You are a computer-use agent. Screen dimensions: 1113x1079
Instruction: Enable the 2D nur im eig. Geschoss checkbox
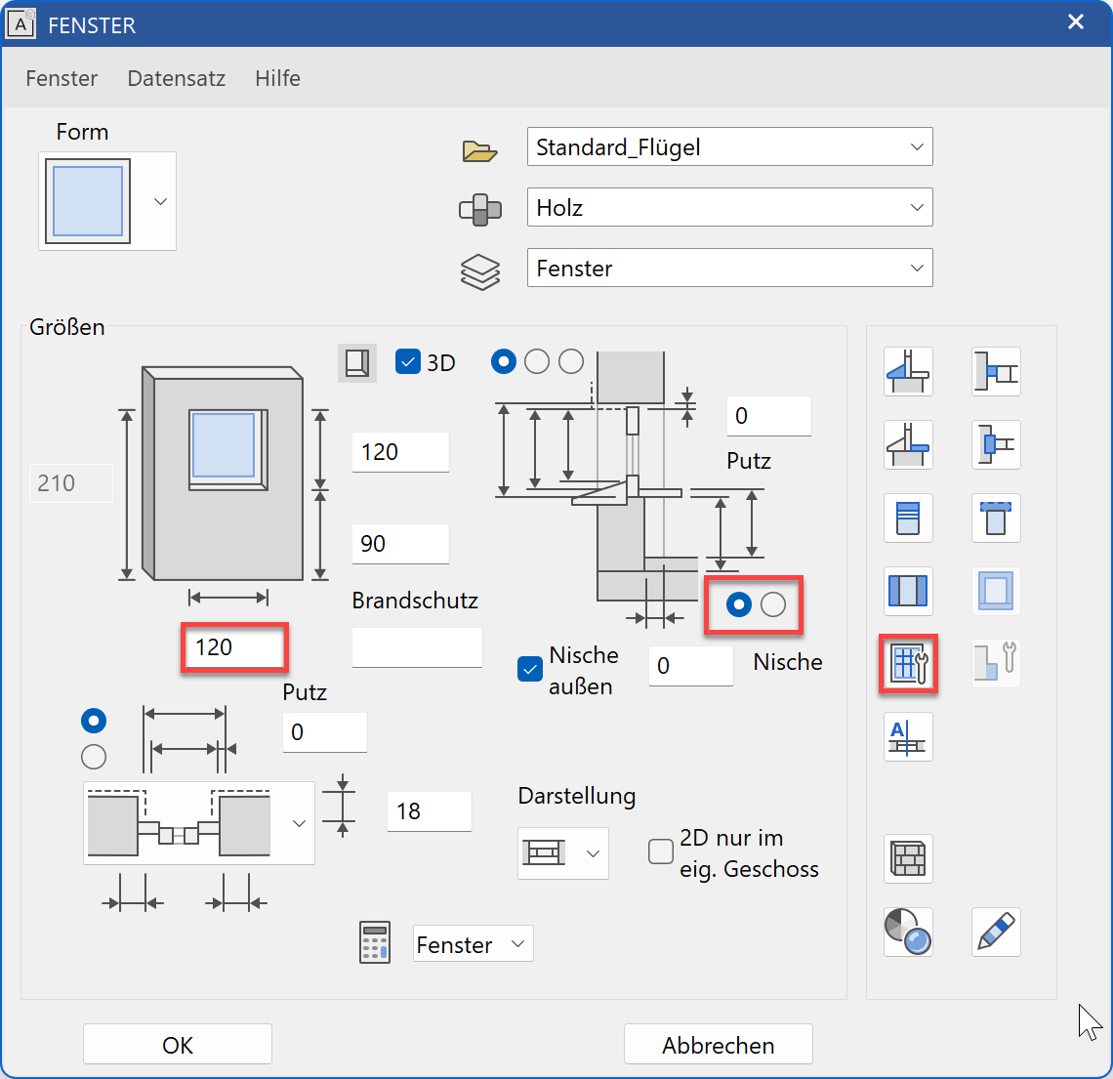click(x=660, y=851)
